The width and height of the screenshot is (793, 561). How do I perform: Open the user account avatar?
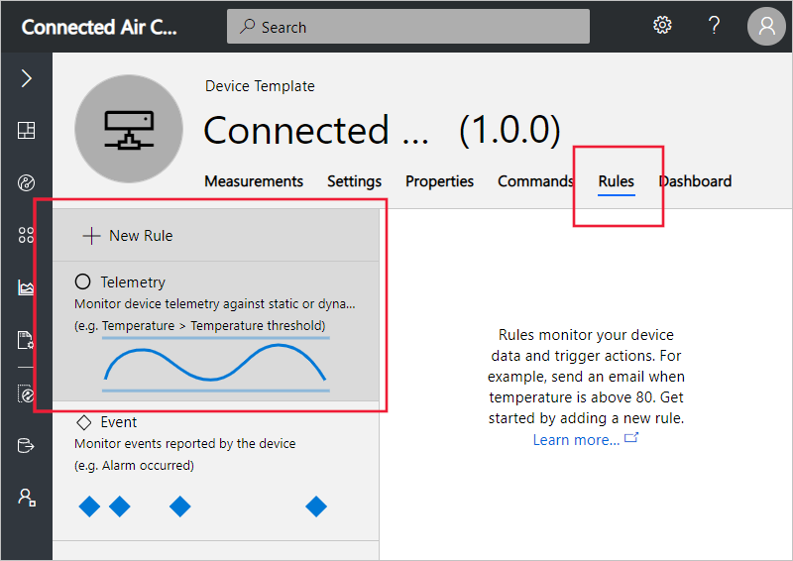coord(766,26)
